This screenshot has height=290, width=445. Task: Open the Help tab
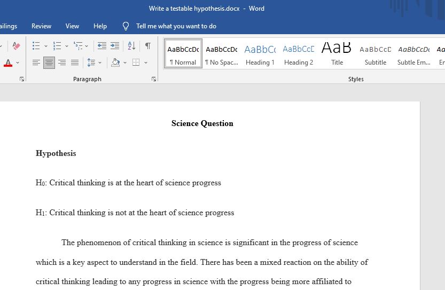point(100,26)
